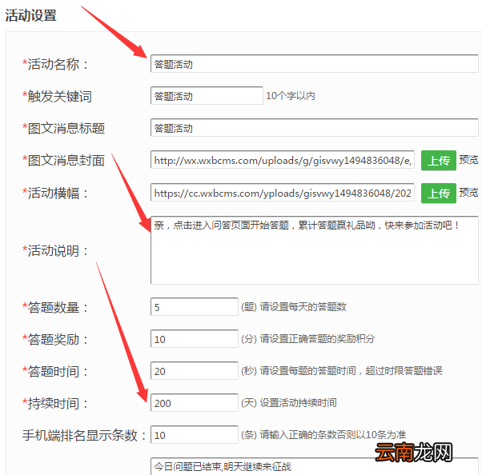The width and height of the screenshot is (482, 475).
Task: Click the 答题奖励 points field
Action: point(195,339)
